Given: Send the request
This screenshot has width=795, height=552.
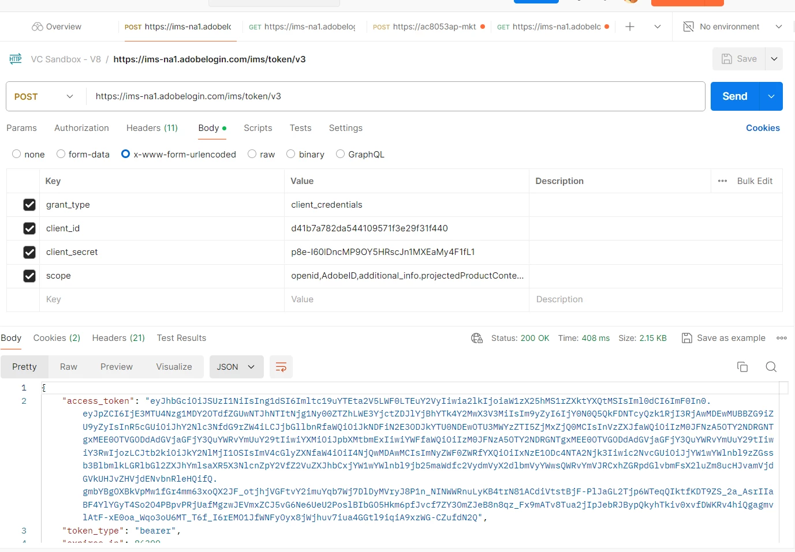Looking at the screenshot, I should tap(734, 96).
